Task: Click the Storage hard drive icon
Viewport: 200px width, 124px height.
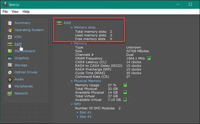Action: [10, 65]
